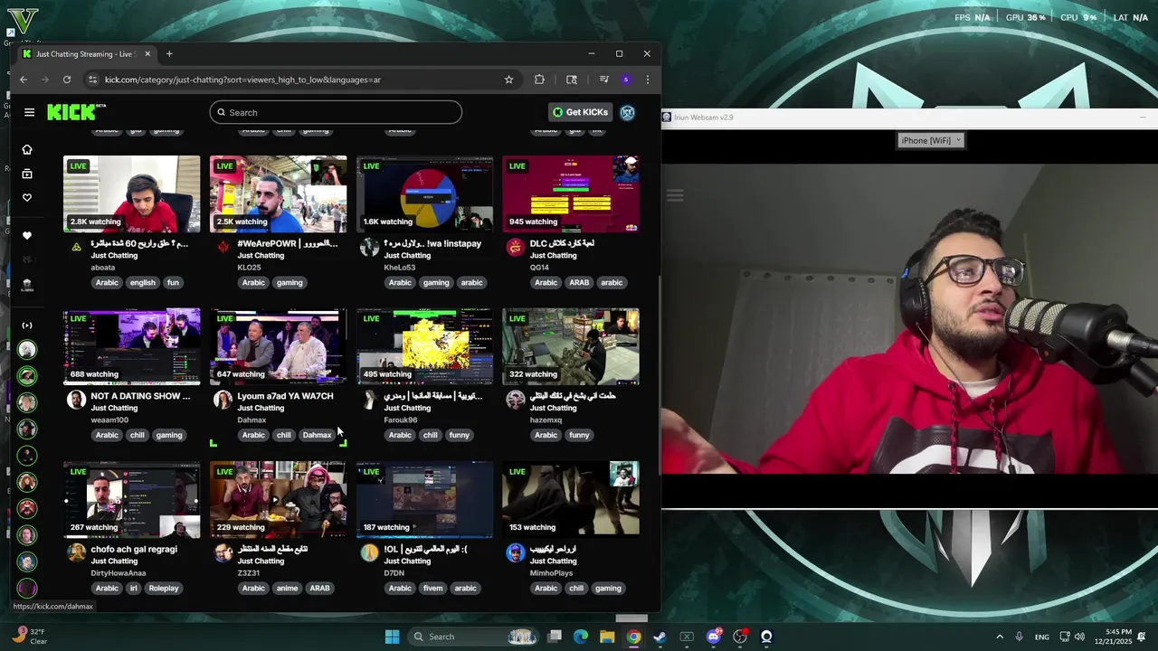Open the Browse icon in Kick sidebar
1158x651 pixels.
pos(27,174)
